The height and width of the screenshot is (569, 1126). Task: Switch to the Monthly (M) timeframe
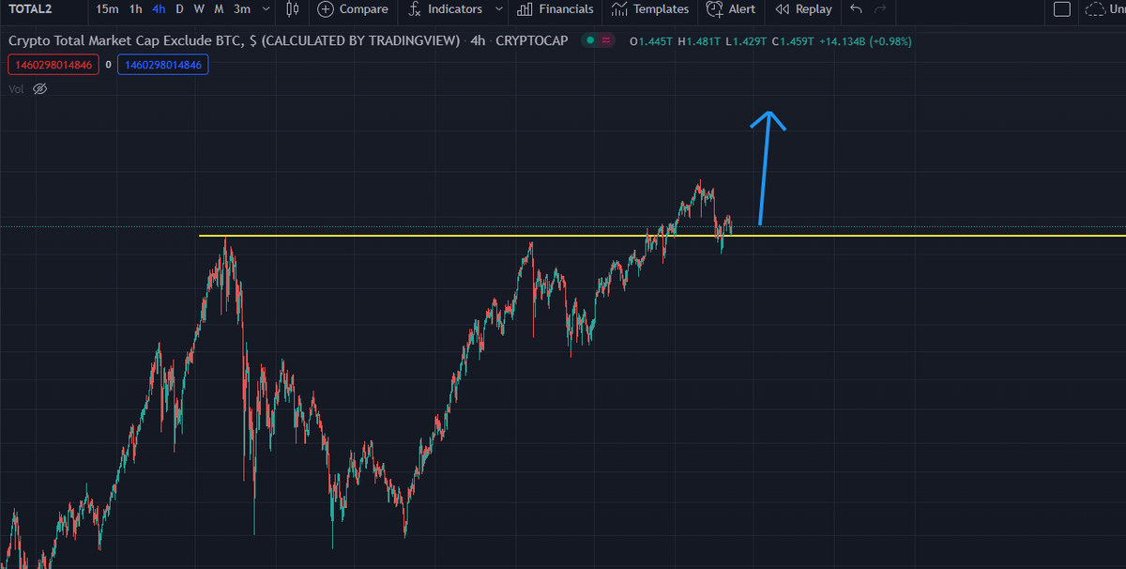point(219,9)
